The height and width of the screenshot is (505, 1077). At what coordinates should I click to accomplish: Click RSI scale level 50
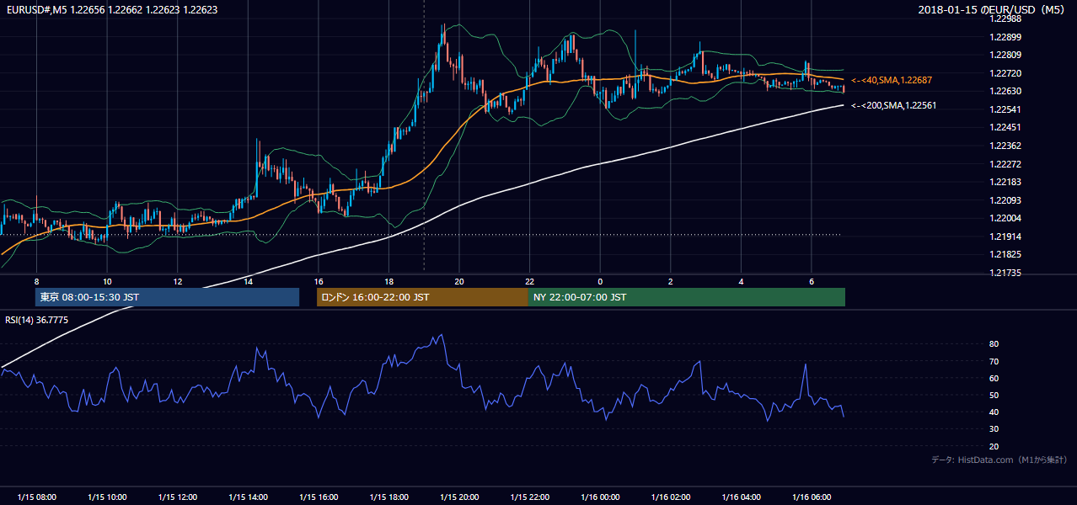pyautogui.click(x=994, y=396)
